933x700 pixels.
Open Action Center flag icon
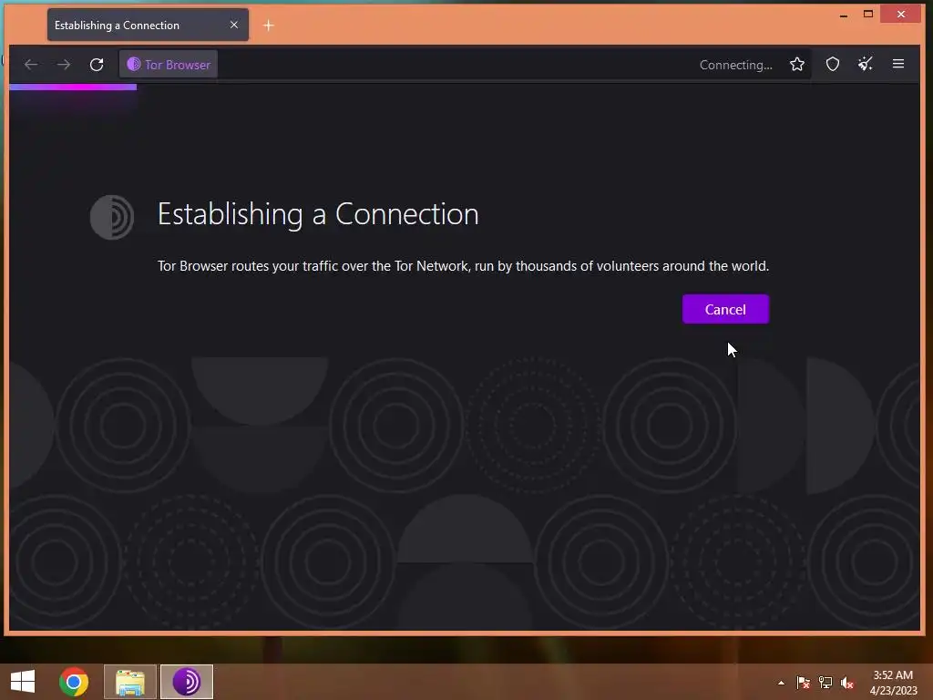[804, 683]
